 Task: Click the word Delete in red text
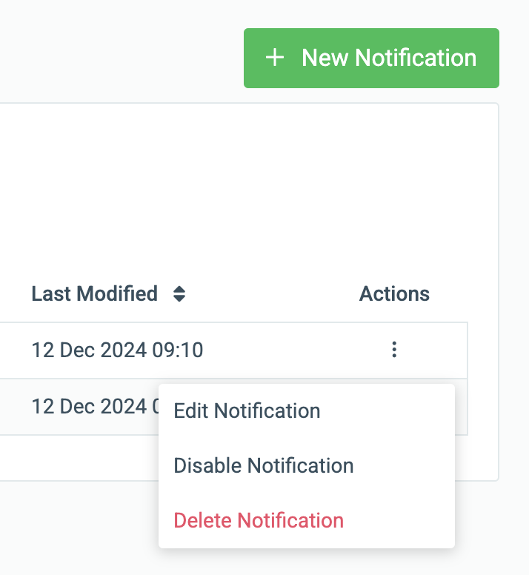coord(203,520)
